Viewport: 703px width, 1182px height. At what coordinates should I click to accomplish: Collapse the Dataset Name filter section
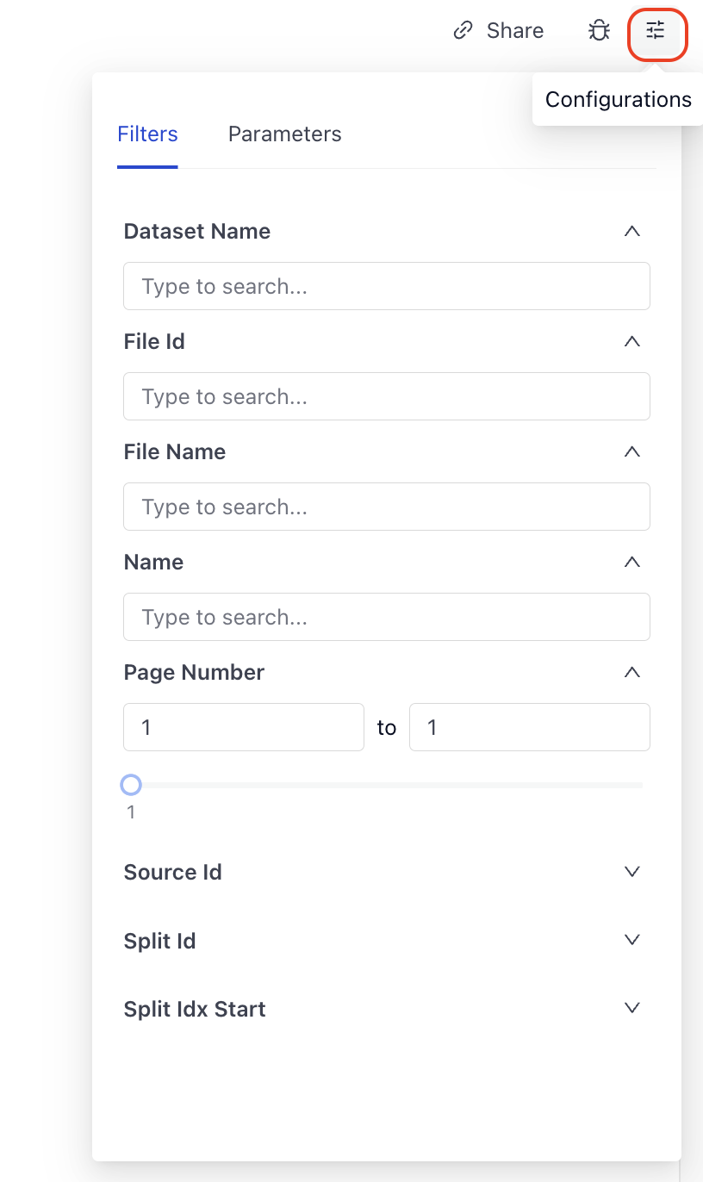pos(631,231)
